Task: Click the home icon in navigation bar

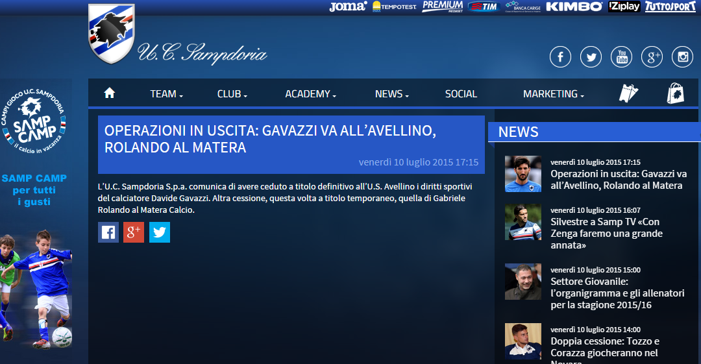Action: coord(109,93)
